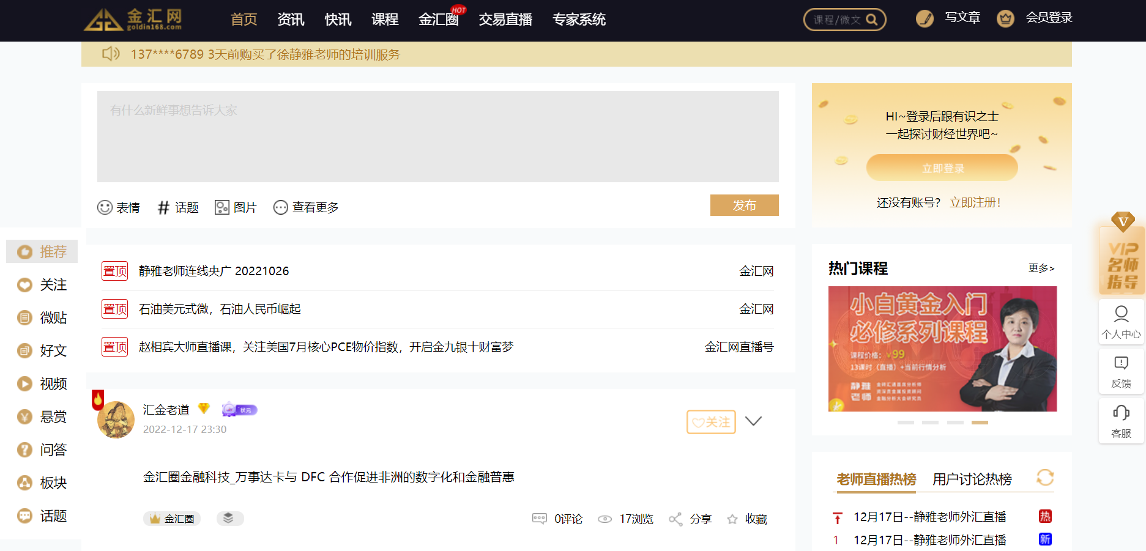Attach a picture via 图片 icon

(x=221, y=207)
